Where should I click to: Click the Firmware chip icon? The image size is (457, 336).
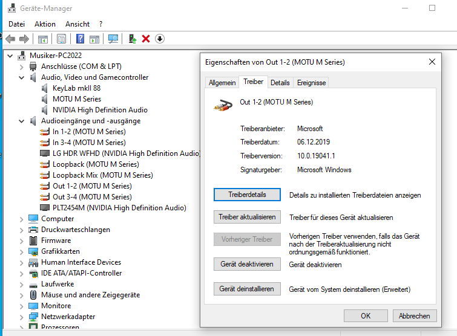(x=33, y=241)
